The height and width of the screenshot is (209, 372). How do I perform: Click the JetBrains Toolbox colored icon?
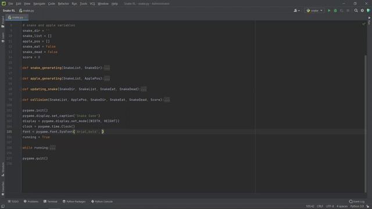369,10
